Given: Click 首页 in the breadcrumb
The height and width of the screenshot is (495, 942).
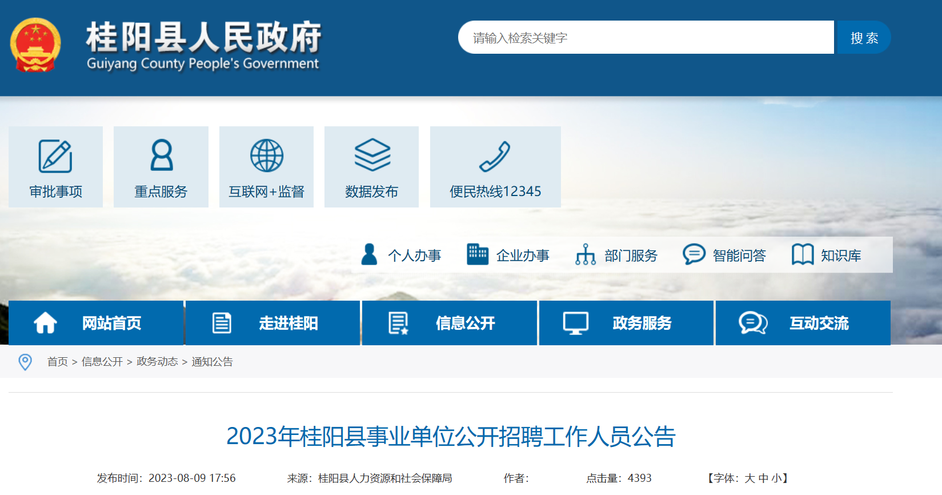Looking at the screenshot, I should [57, 362].
